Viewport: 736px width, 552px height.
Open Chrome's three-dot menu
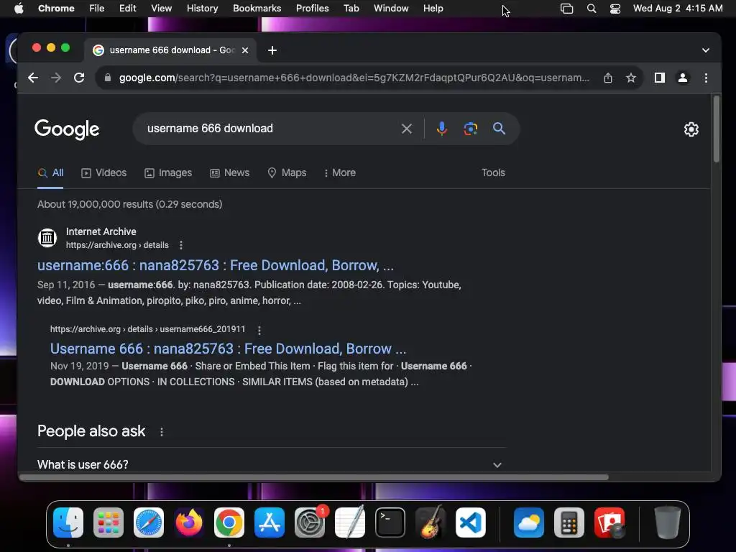click(706, 78)
